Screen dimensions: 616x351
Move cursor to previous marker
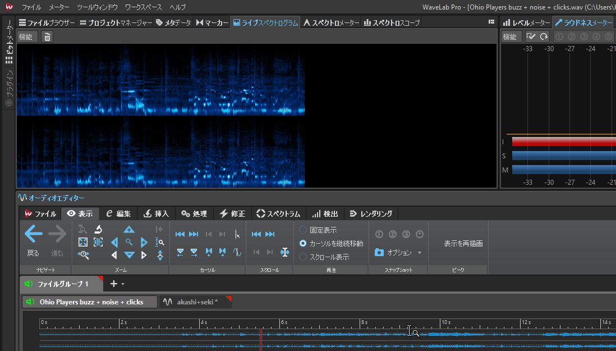[x=180, y=252]
